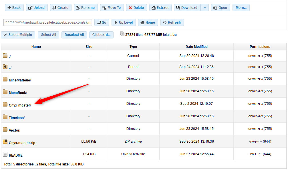Click the ZIP archive icon for Onyx-master.zip
This screenshot has height=170, width=288.
tap(5, 141)
